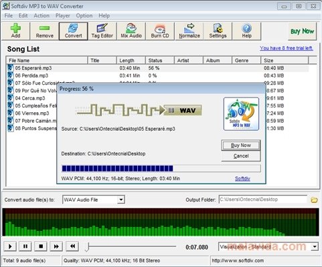Image resolution: width=322 pixels, height=267 pixels.
Task: Sort by Length column header
Action: click(x=131, y=60)
